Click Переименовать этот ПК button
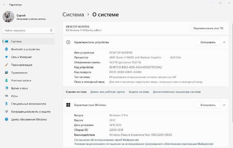Viewport: 233px width, 148px height. point(208,28)
